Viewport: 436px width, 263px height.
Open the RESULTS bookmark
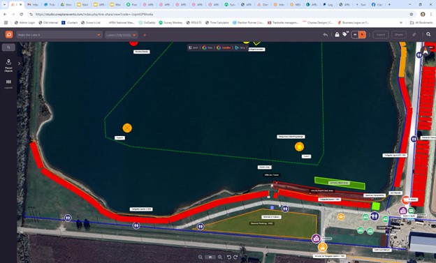(x=194, y=22)
